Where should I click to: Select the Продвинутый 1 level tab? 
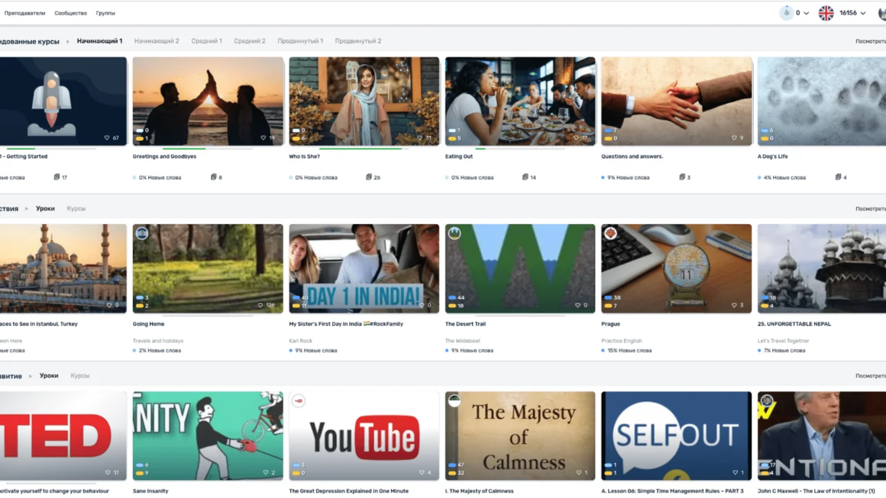(300, 41)
